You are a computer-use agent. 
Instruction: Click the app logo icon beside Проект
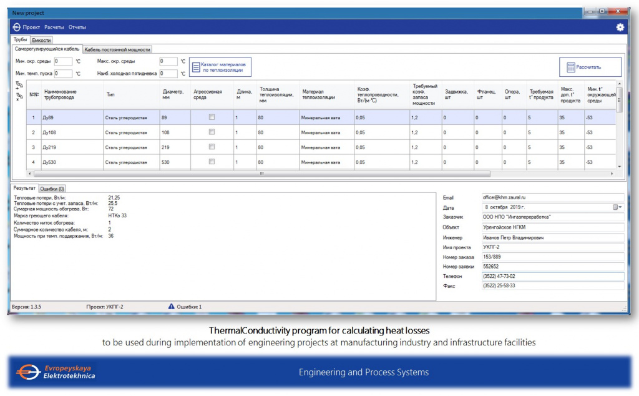16,27
